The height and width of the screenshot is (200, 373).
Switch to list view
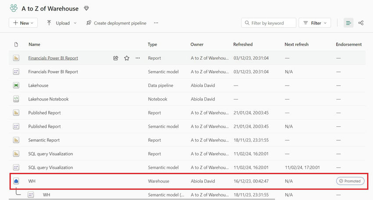[x=348, y=23]
